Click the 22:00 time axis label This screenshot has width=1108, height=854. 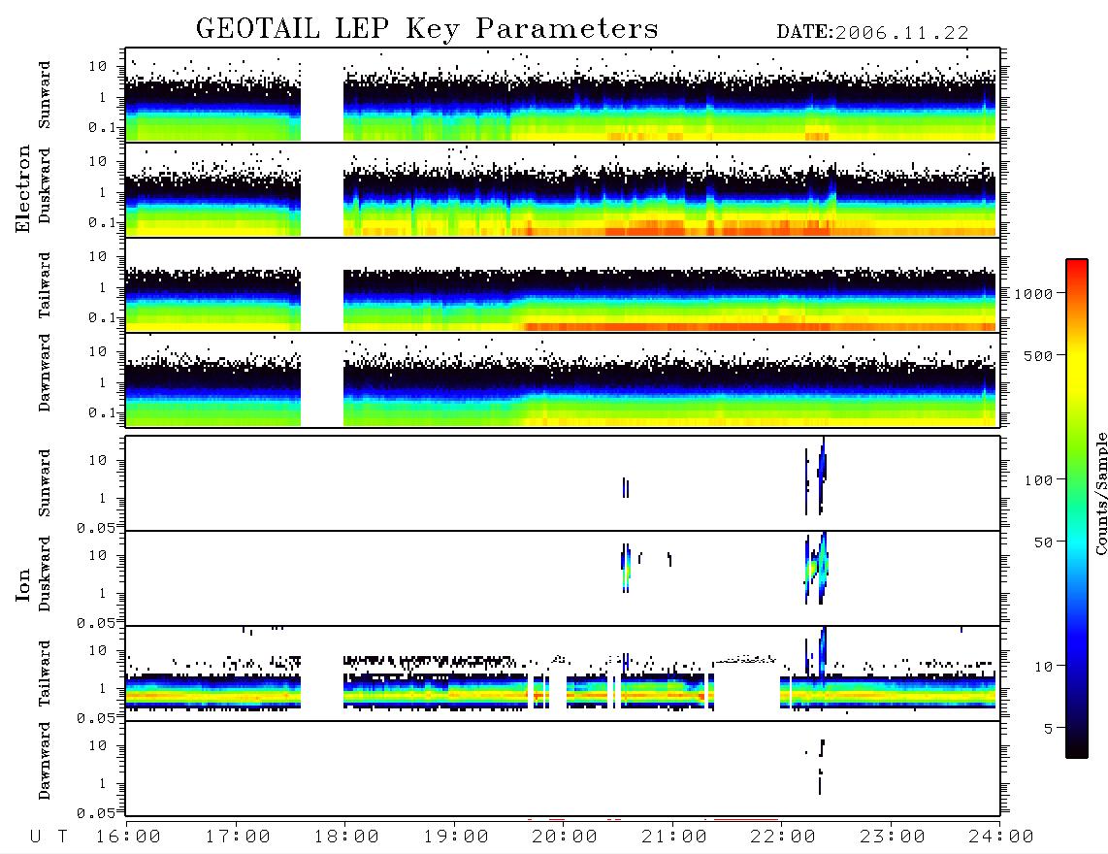[x=783, y=838]
